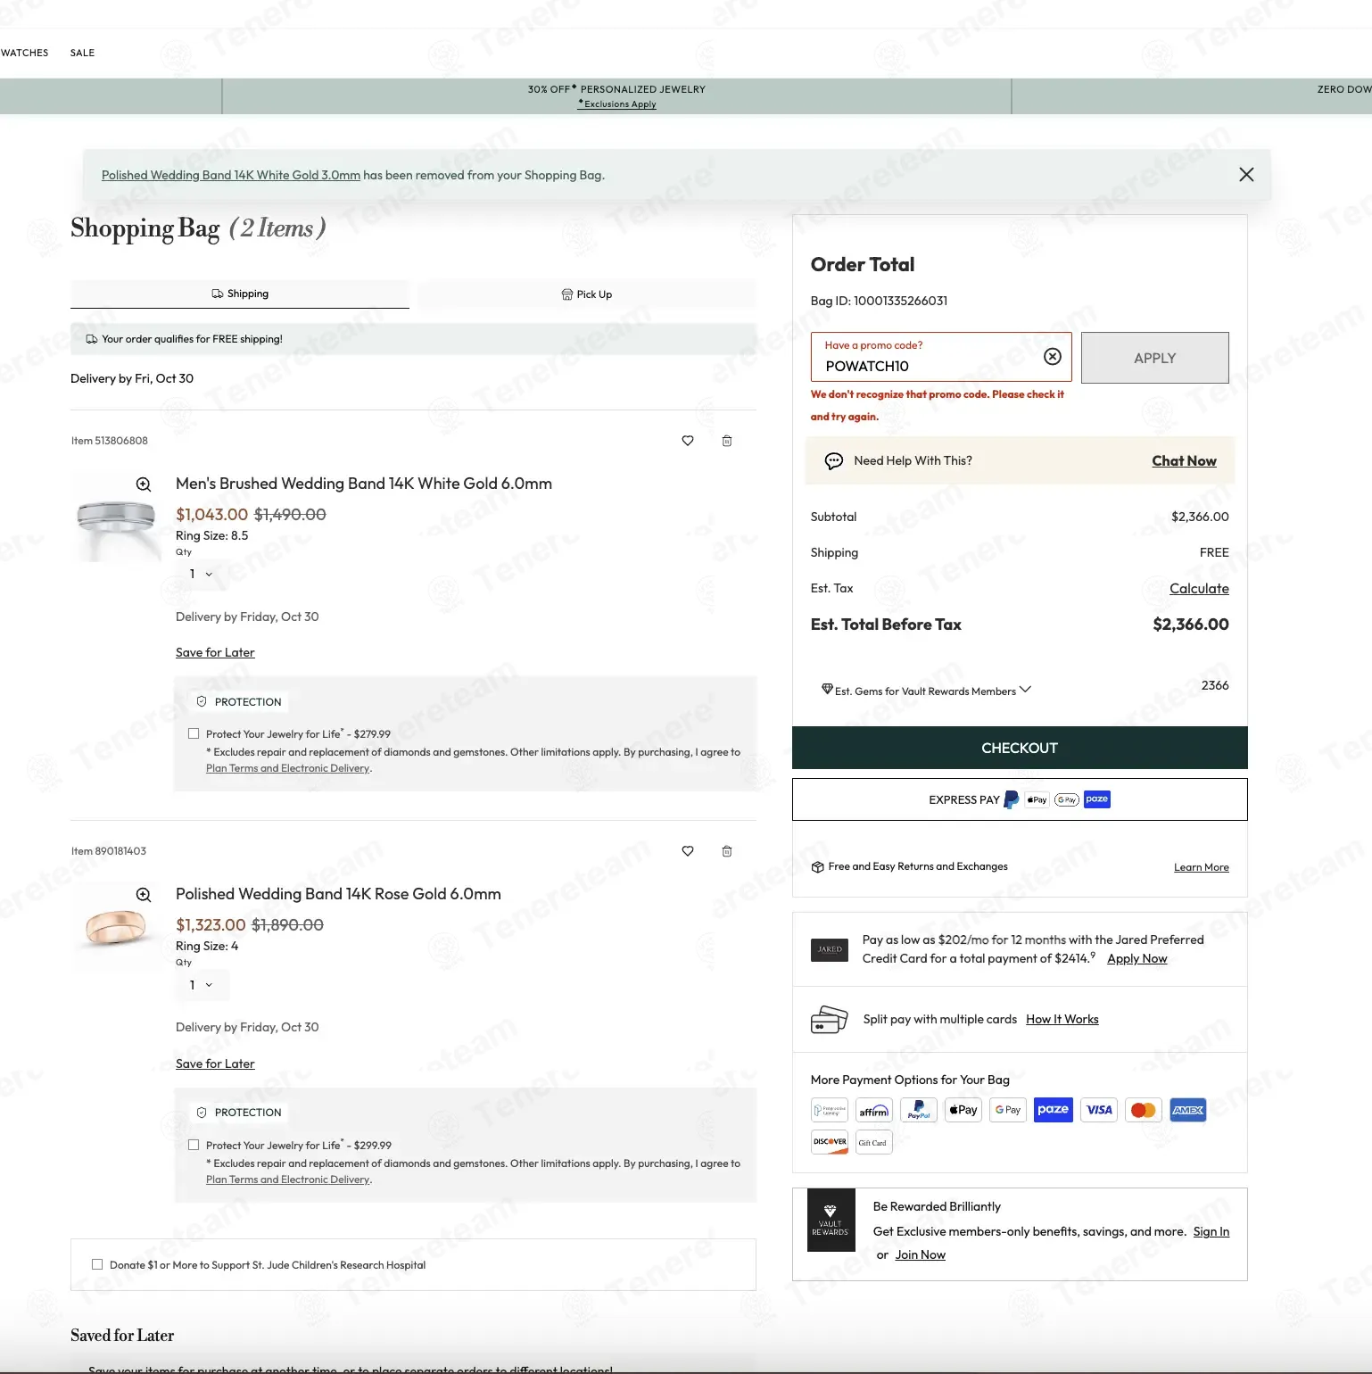Zoom the Rose Gold Wedding Band image
1372x1374 pixels.
pyautogui.click(x=144, y=895)
